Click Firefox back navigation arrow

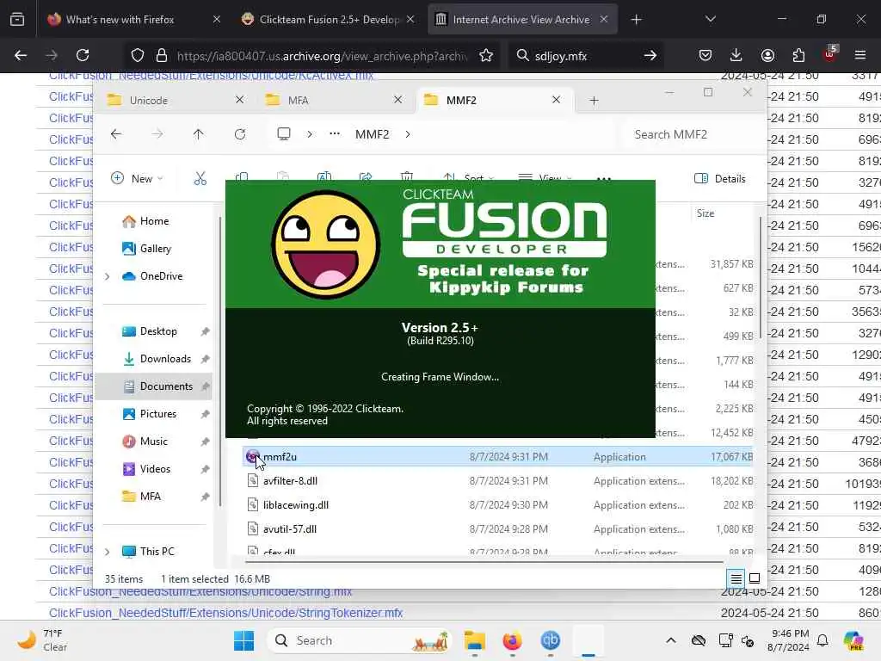(x=21, y=55)
